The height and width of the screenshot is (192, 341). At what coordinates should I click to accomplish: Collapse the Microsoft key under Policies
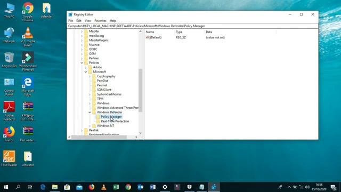[86, 72]
